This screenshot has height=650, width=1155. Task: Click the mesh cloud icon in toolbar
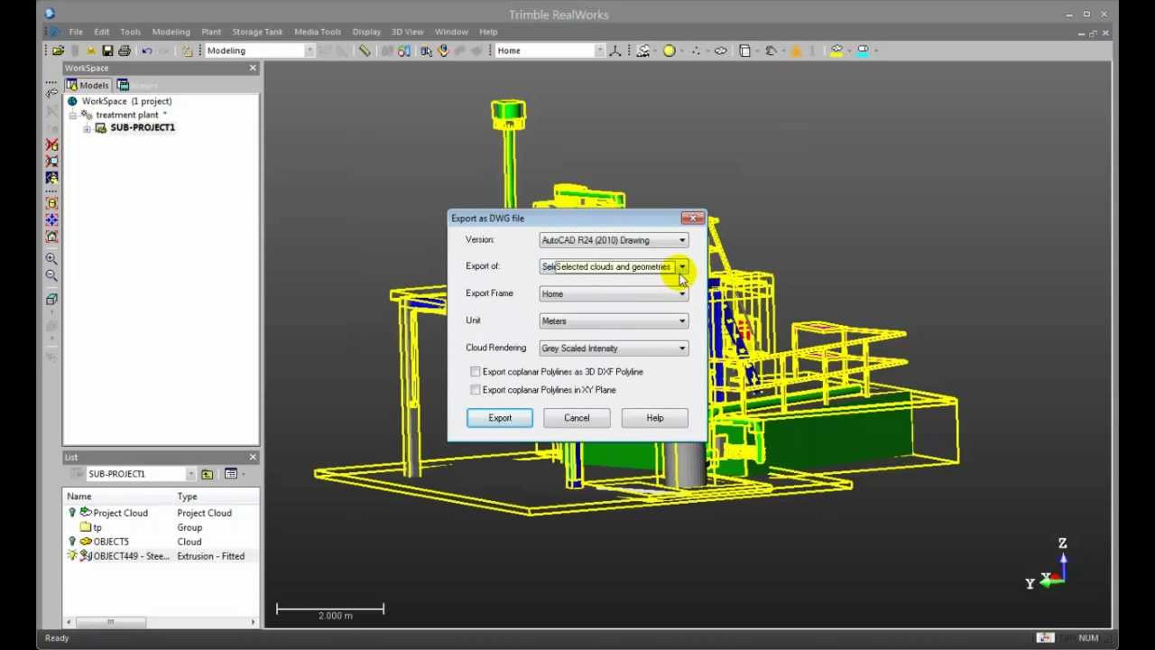coord(720,51)
